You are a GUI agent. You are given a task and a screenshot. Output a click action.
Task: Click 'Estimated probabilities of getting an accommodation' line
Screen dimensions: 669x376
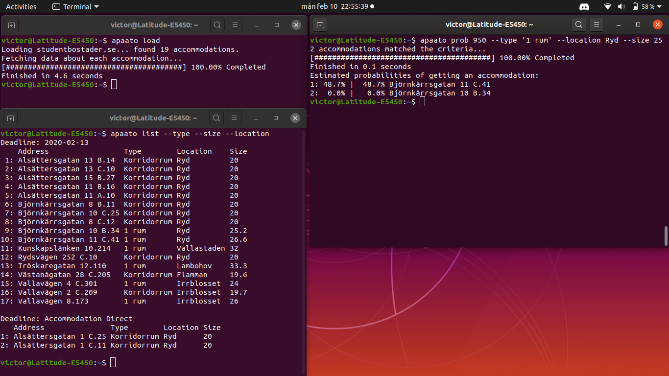point(424,75)
